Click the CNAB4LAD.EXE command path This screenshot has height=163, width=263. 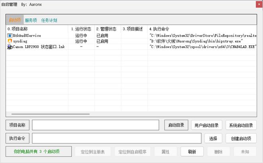click(x=202, y=47)
